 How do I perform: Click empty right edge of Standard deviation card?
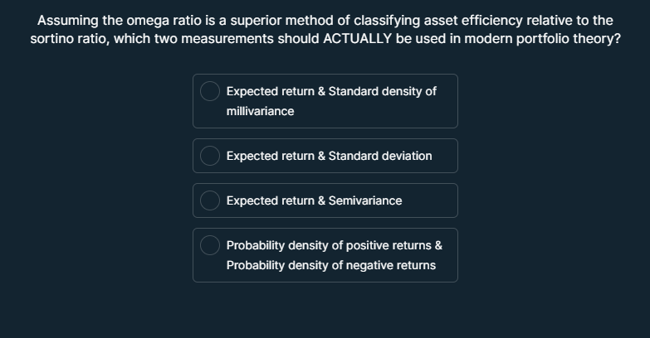click(x=447, y=156)
